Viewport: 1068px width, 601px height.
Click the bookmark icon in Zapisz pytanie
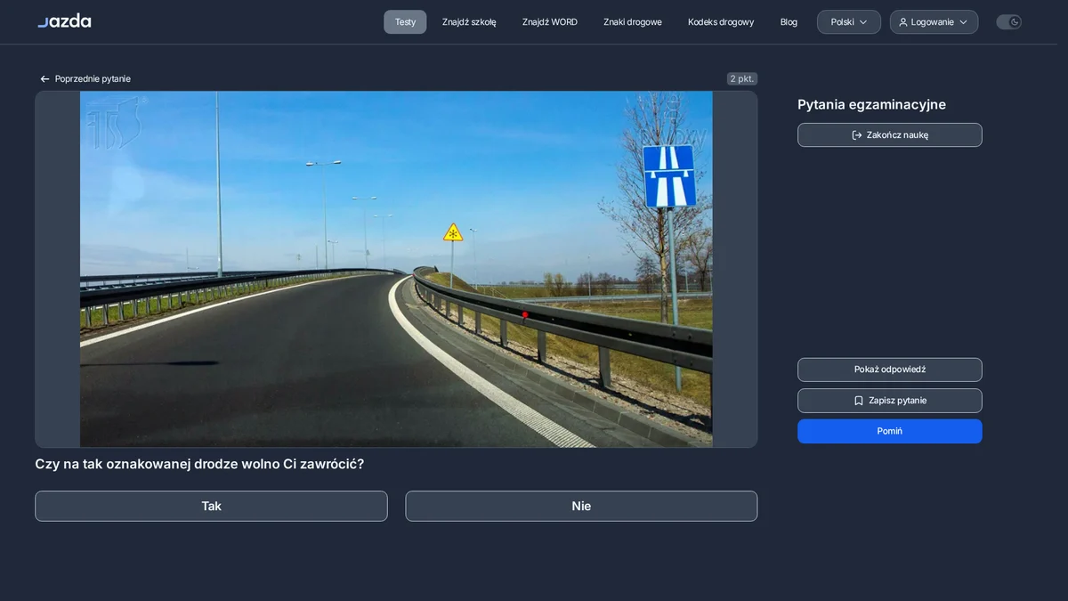(x=859, y=401)
